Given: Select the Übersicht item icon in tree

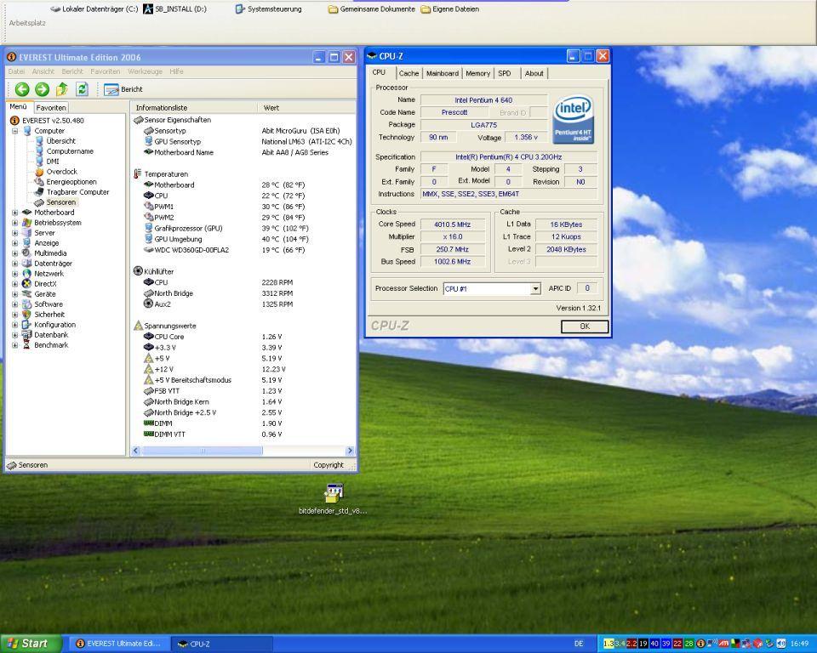Looking at the screenshot, I should click(x=39, y=141).
